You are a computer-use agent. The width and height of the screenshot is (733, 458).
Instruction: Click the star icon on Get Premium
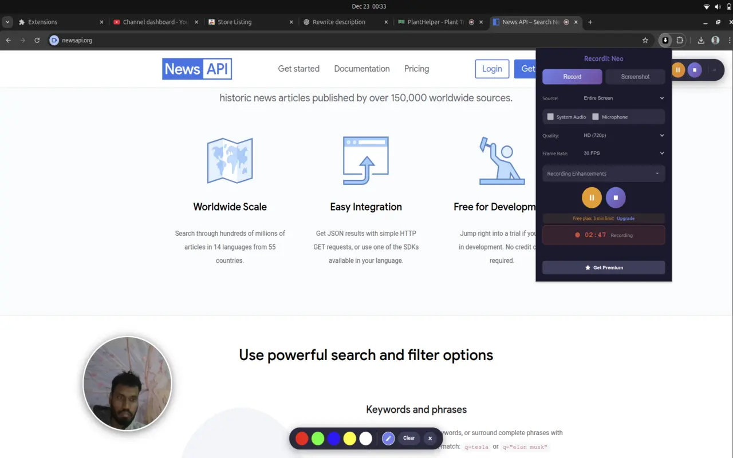coord(588,267)
